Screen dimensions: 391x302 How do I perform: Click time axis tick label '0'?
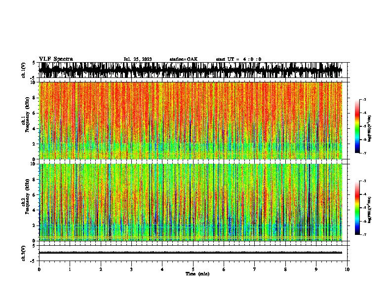[x=39, y=269]
